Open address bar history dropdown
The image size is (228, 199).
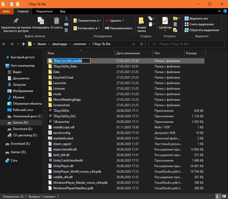pos(134,44)
